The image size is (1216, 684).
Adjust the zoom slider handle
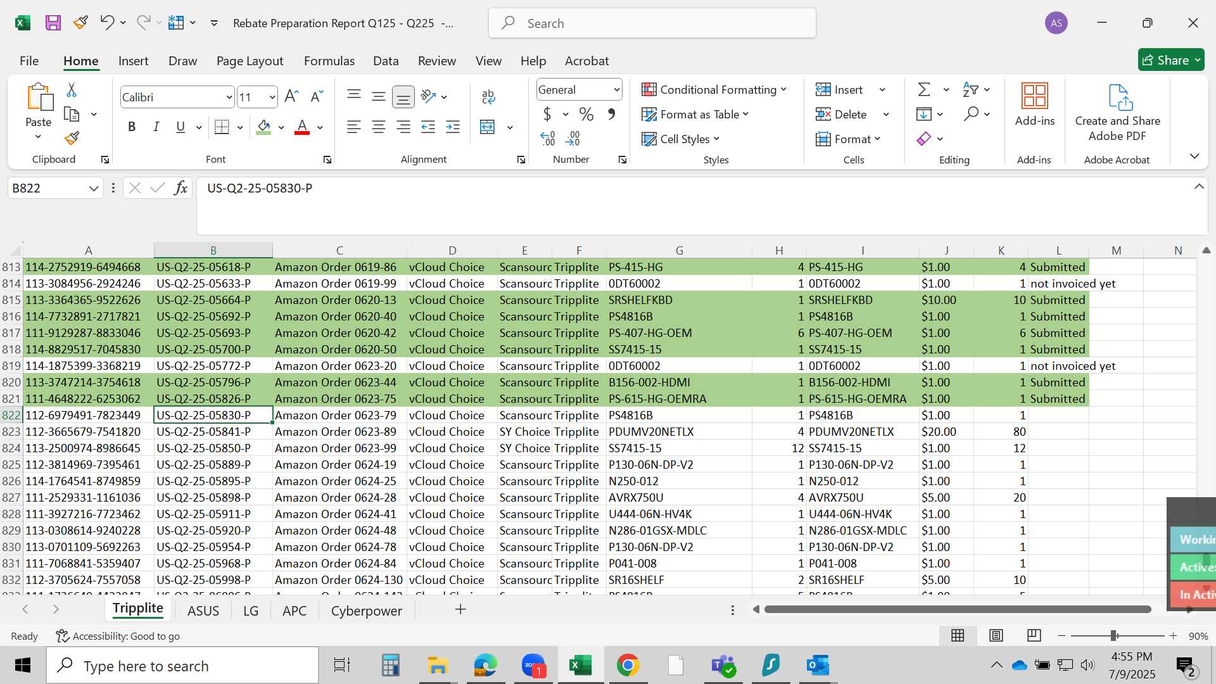(1113, 635)
